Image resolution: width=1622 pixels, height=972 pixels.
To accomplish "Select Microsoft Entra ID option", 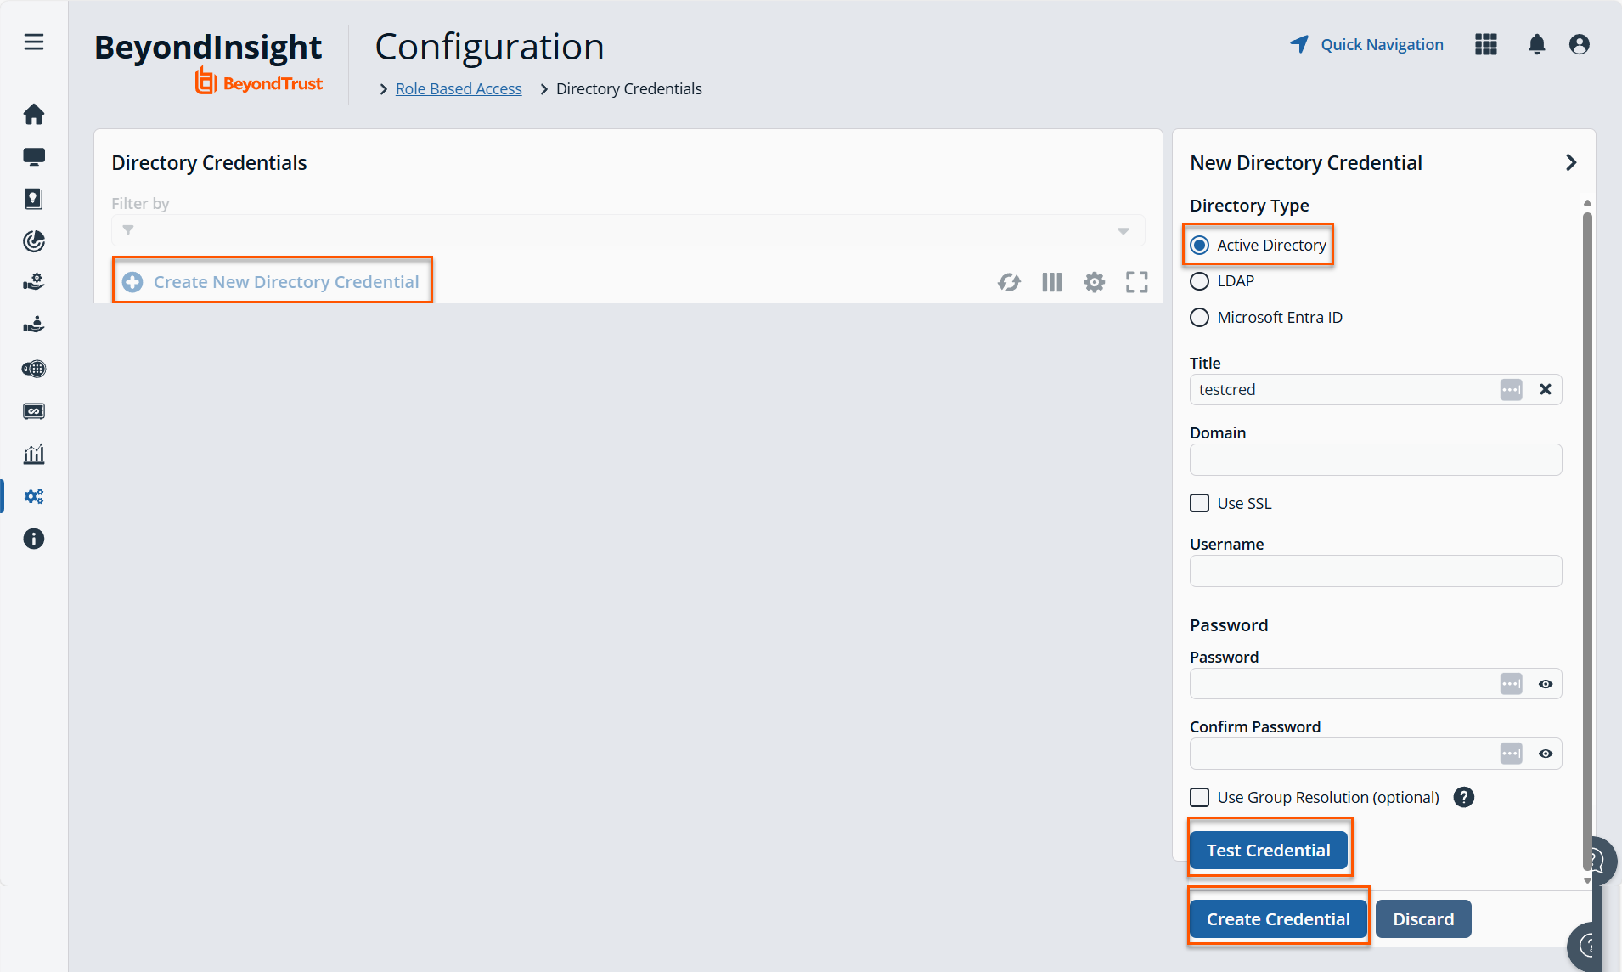I will point(1199,318).
